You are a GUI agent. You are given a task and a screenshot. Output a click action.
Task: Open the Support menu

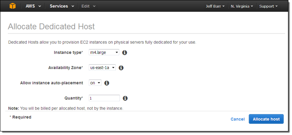(x=268, y=6)
